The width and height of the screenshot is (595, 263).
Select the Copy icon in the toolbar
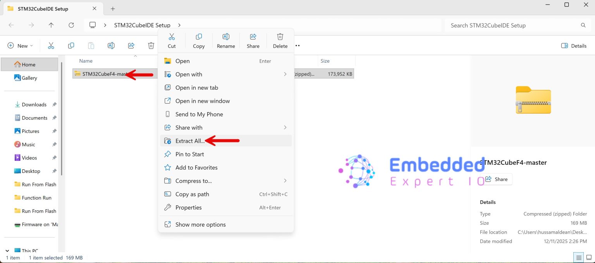71,45
